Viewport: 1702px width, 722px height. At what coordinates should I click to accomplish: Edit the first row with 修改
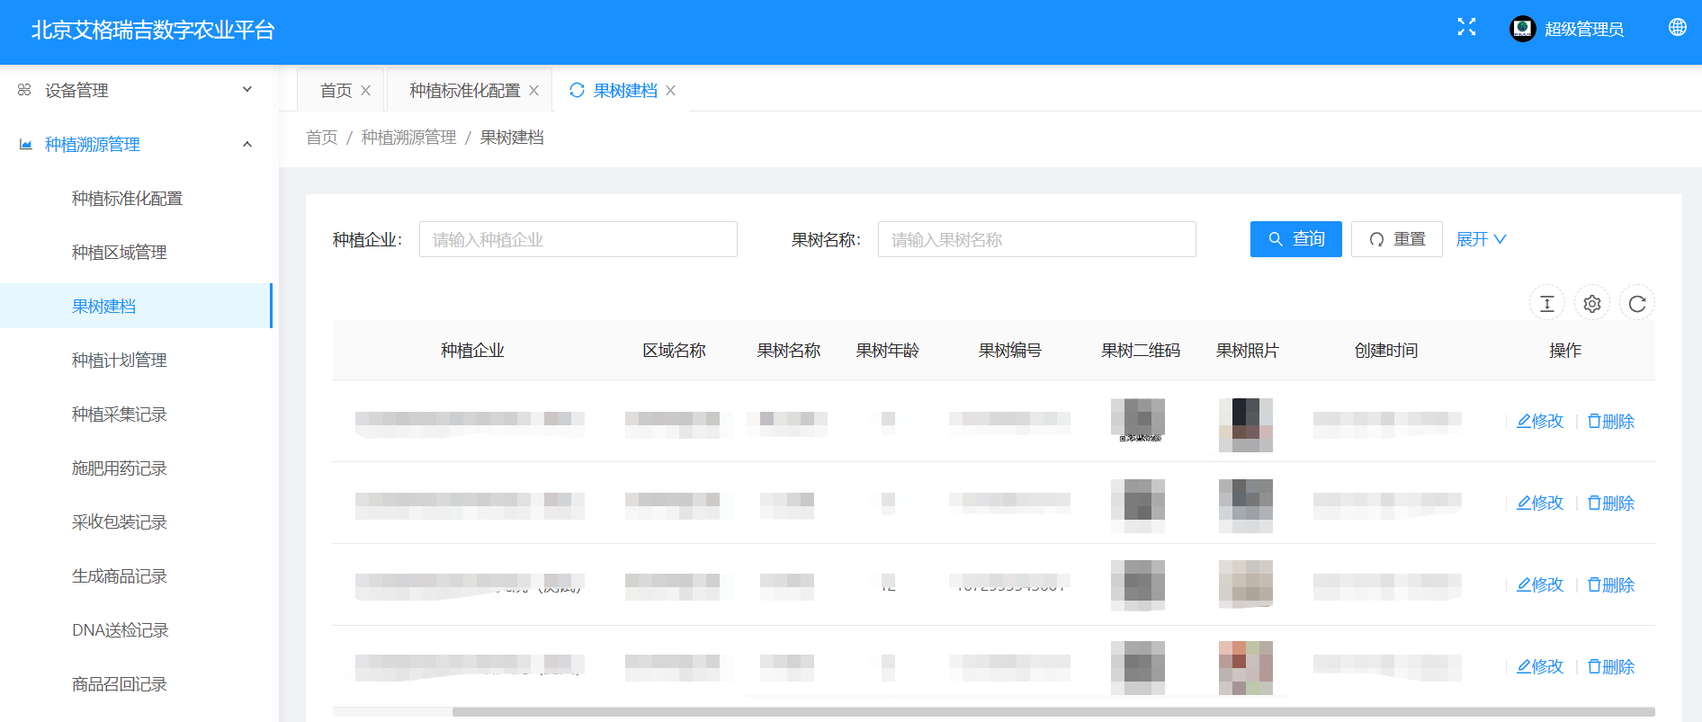coord(1540,421)
